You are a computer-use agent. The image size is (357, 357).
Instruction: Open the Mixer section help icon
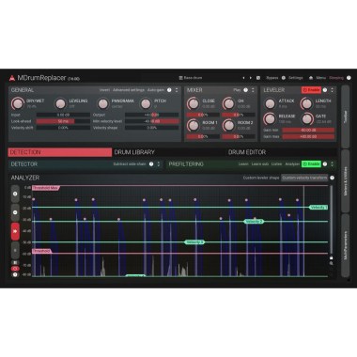(245, 90)
